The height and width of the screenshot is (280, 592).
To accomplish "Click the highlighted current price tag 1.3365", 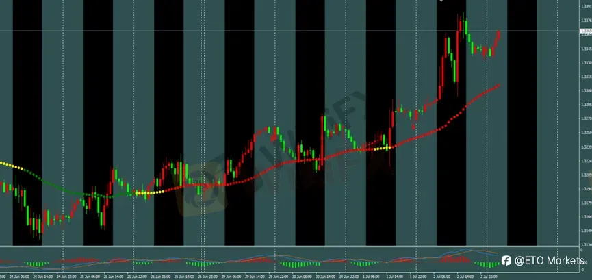I will pyautogui.click(x=586, y=31).
